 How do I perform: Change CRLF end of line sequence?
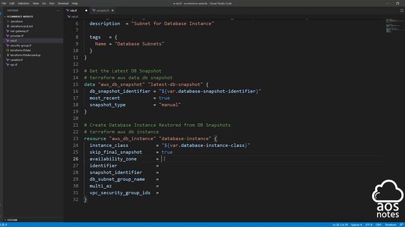(x=378, y=224)
